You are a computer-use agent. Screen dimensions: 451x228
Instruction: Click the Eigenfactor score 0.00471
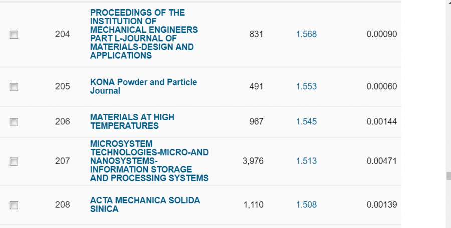click(x=382, y=161)
